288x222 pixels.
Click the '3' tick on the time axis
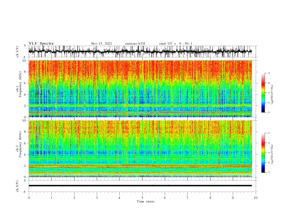pyautogui.click(x=97, y=198)
